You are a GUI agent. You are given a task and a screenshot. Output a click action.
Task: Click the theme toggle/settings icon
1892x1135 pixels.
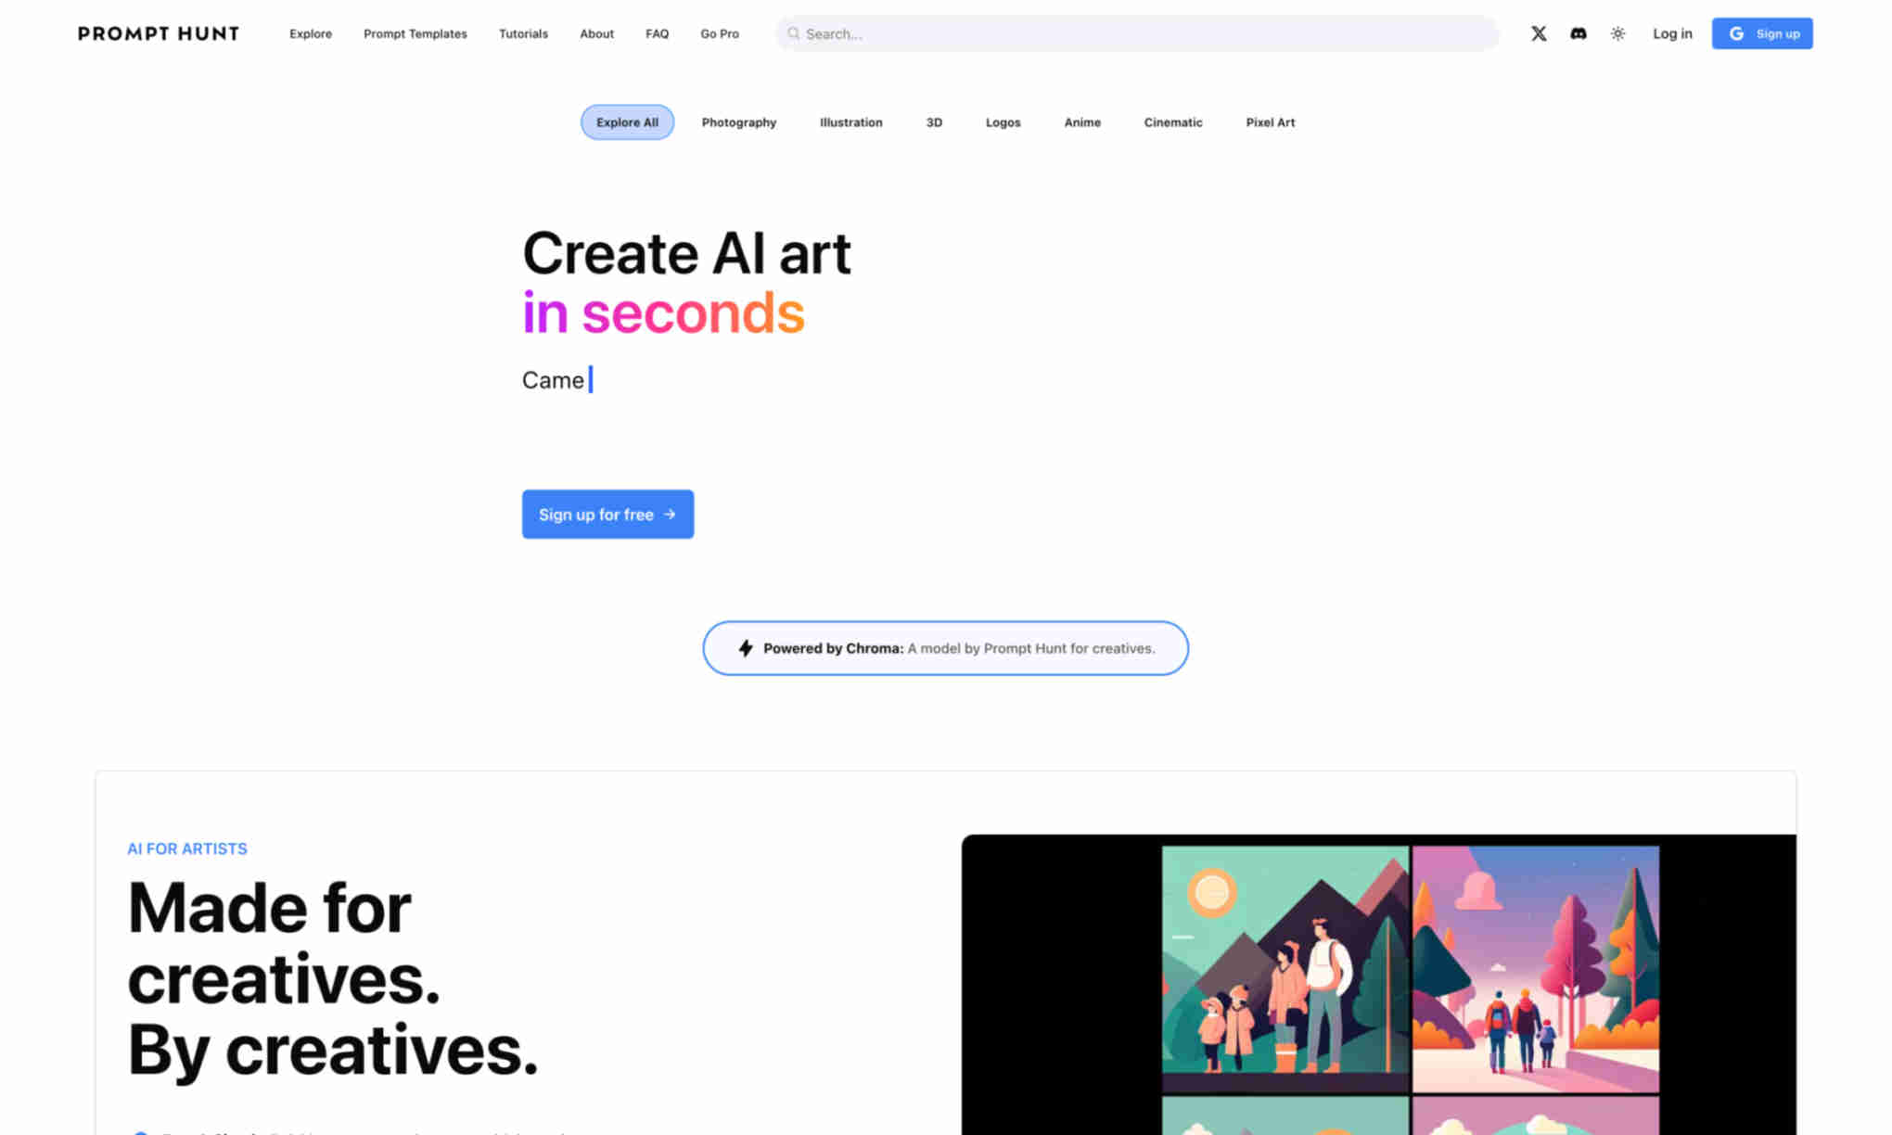point(1617,32)
